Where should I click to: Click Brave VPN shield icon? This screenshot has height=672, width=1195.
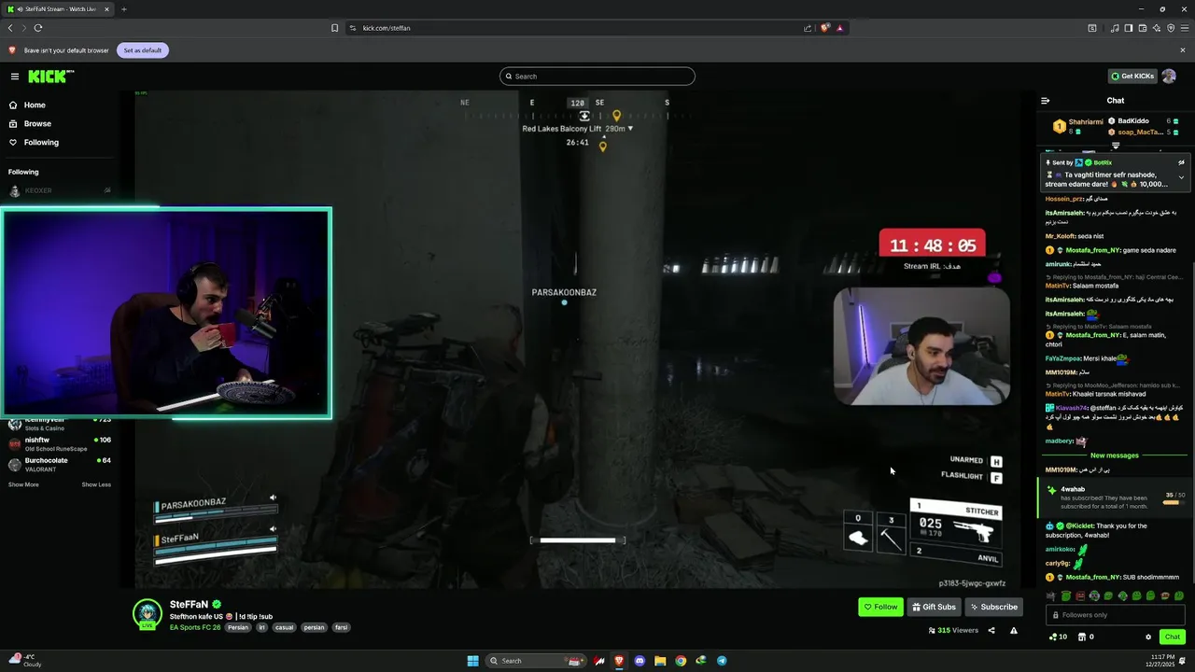(1171, 28)
